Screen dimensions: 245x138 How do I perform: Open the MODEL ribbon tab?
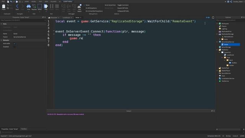click(34, 2)
